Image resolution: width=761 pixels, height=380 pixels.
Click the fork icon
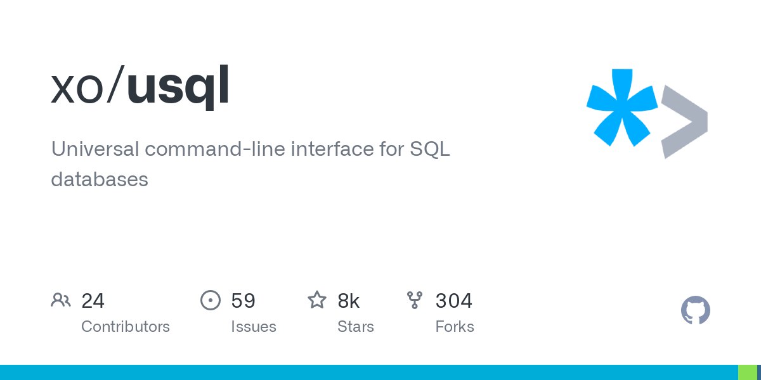415,300
